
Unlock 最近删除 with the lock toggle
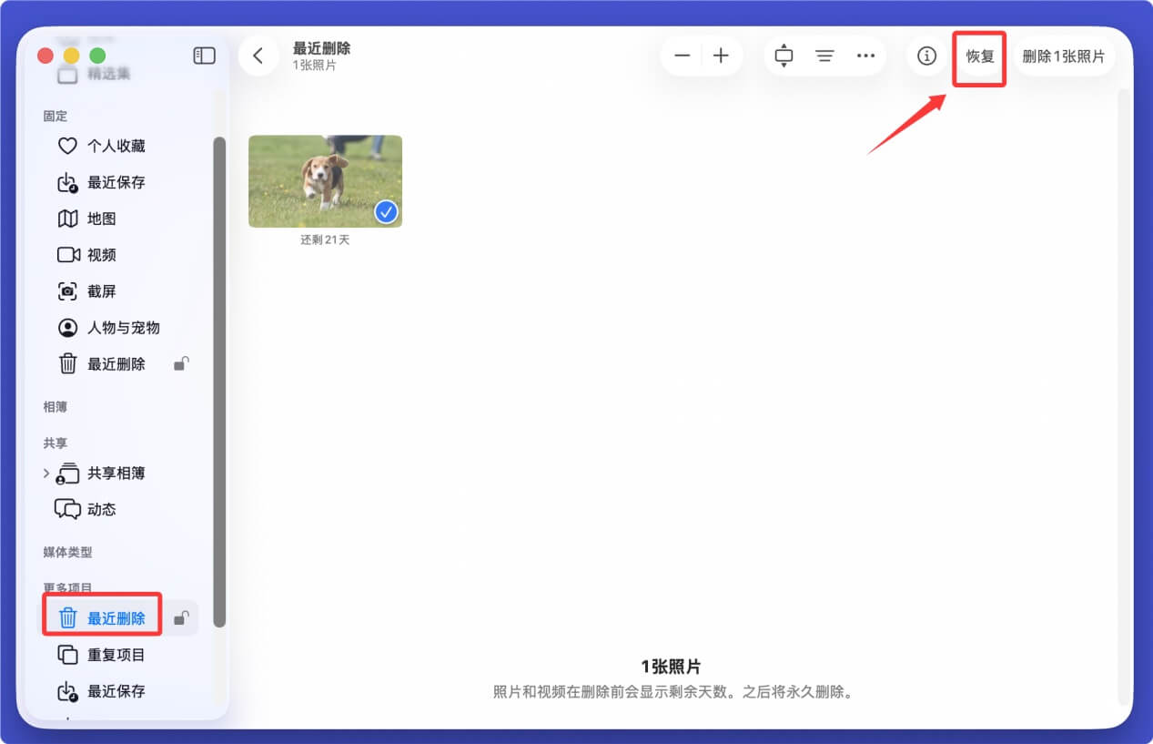(180, 617)
